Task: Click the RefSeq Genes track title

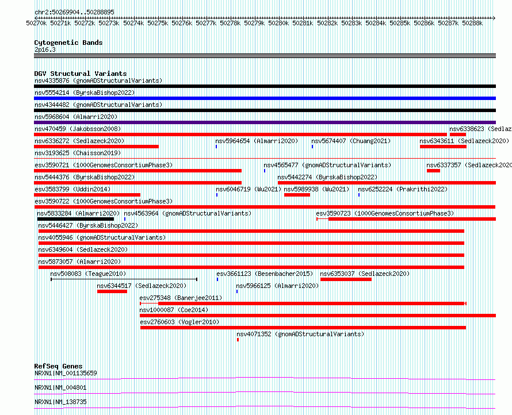Action: pyautogui.click(x=59, y=366)
